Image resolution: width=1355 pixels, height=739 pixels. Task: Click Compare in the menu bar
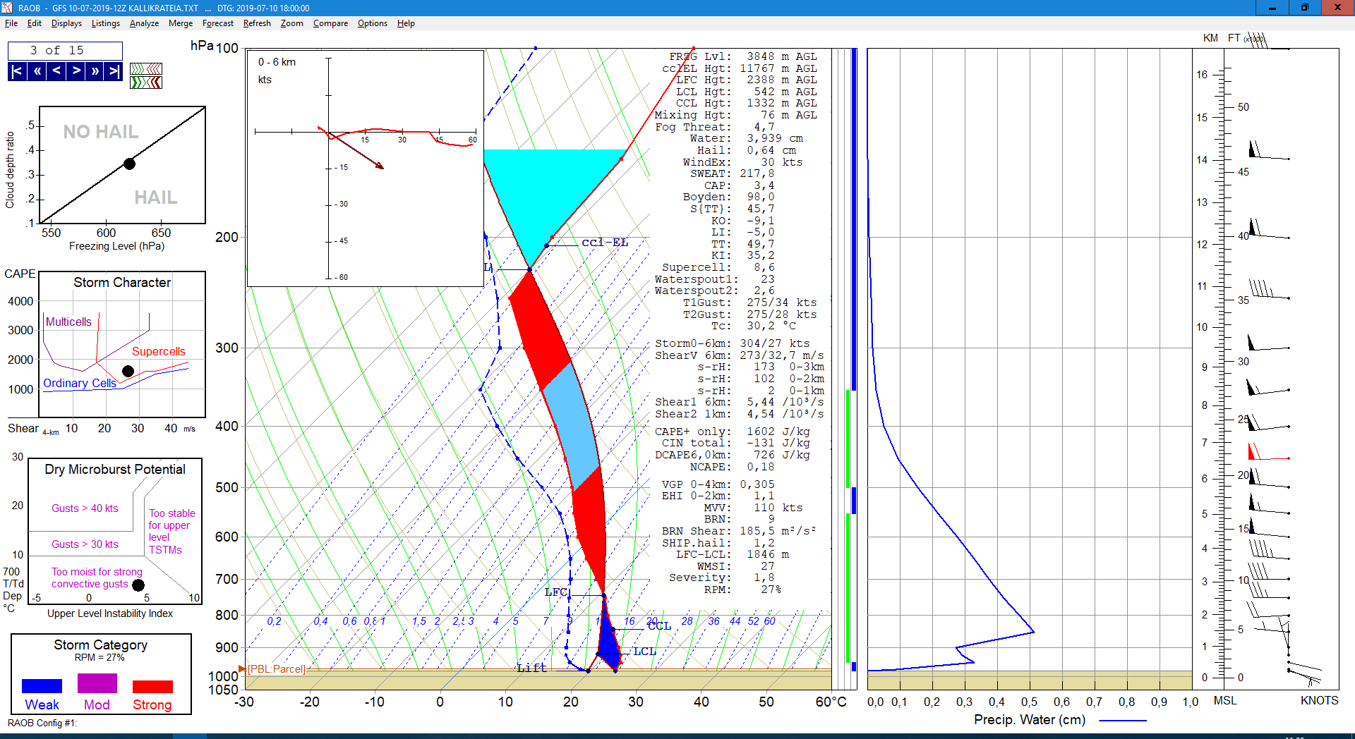330,23
